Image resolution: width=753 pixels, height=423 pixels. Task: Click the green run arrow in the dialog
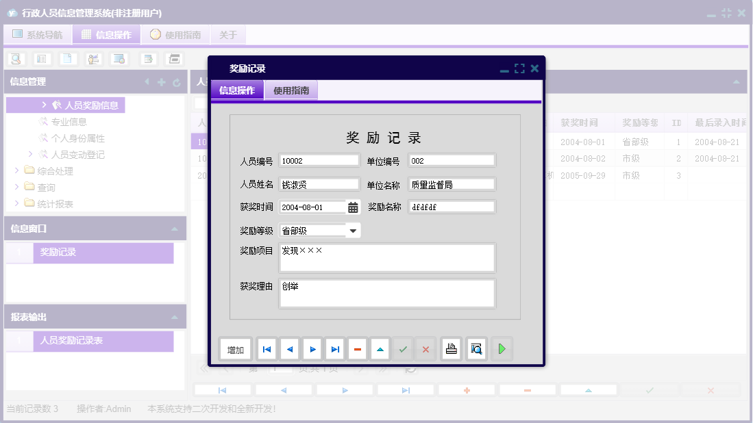click(x=502, y=348)
